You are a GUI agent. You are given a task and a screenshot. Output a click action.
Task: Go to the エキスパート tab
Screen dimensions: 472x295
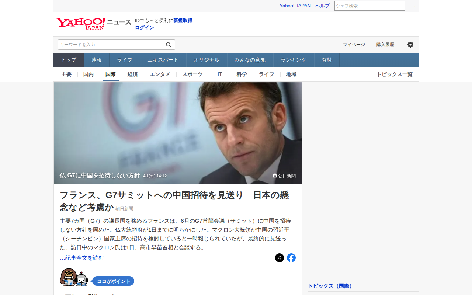click(163, 60)
